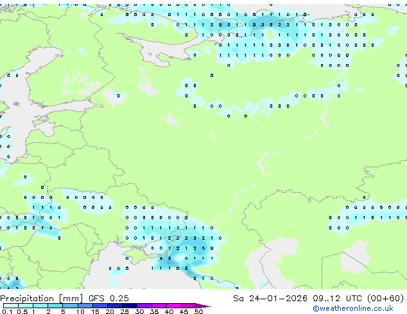Click the "Precipitation [mm]" title text

pyautogui.click(x=42, y=299)
